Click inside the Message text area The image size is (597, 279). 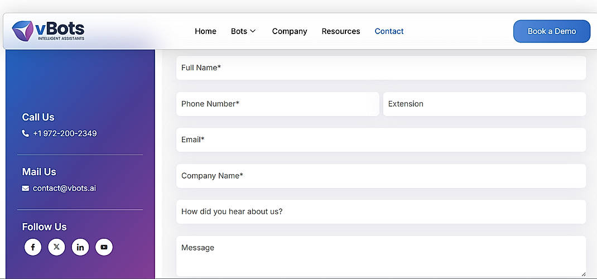point(381,256)
